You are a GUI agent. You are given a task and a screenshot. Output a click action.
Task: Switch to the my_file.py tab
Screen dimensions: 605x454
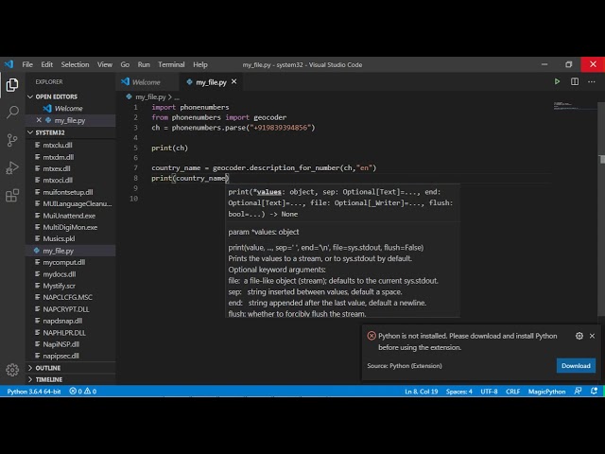click(x=211, y=82)
